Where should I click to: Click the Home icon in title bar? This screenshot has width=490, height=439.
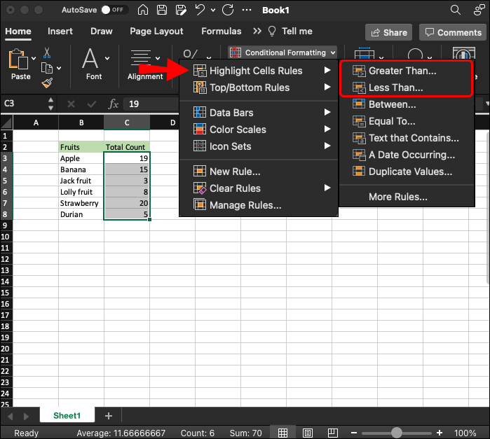pyautogui.click(x=143, y=11)
